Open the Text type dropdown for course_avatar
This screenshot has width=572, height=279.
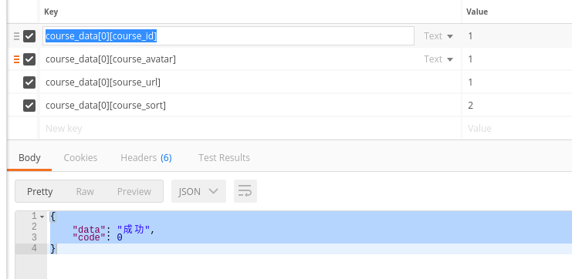coord(438,59)
